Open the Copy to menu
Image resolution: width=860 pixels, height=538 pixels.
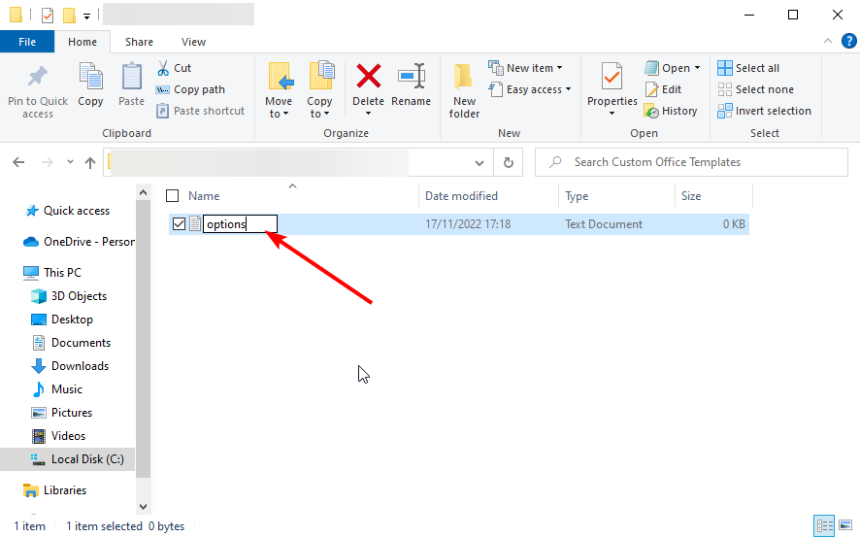pyautogui.click(x=319, y=90)
